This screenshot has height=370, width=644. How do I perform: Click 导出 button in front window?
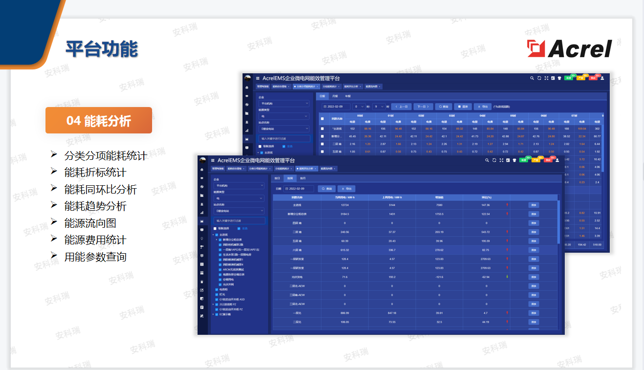tap(346, 189)
